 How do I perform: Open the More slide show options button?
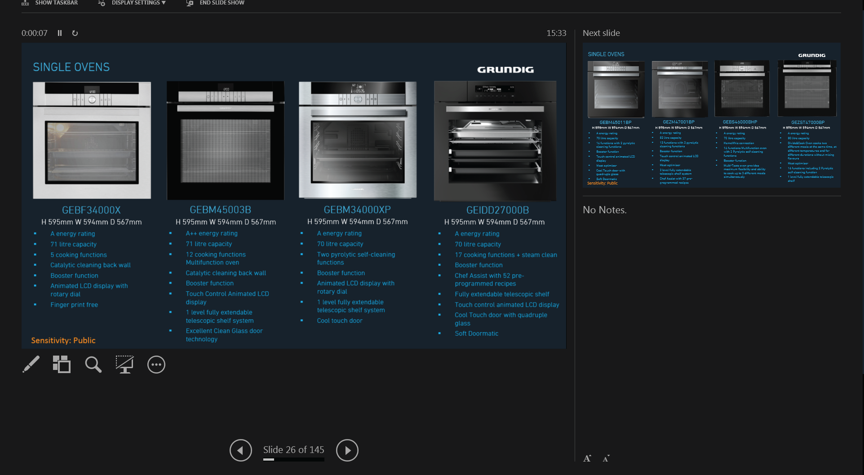point(156,365)
